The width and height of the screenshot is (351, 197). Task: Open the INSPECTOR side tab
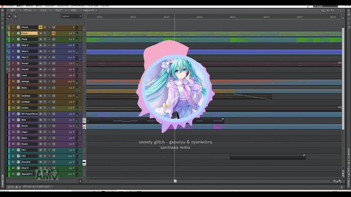coord(3,181)
